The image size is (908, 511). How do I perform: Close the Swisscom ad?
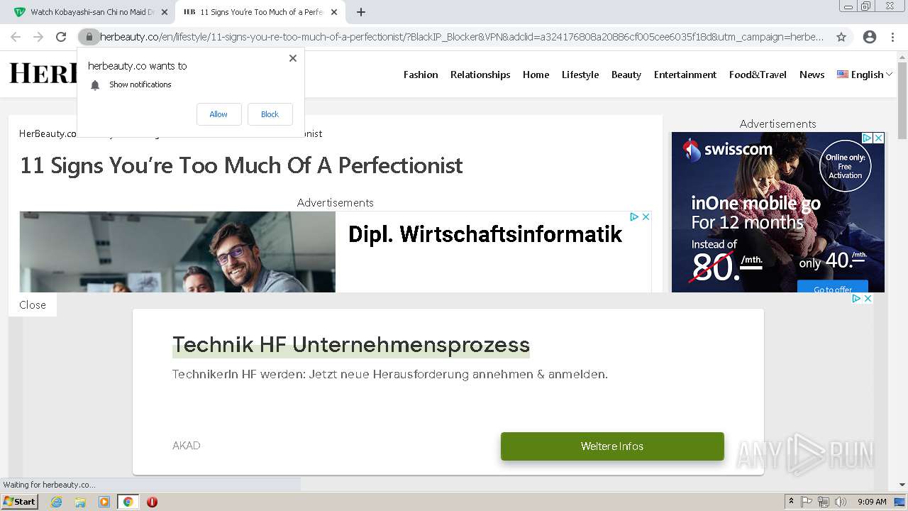(x=878, y=138)
